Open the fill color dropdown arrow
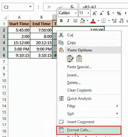 [x=87, y=21]
